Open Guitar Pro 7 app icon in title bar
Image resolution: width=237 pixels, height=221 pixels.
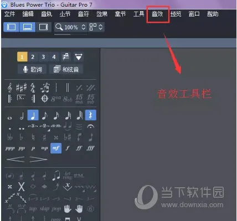pyautogui.click(x=4, y=4)
